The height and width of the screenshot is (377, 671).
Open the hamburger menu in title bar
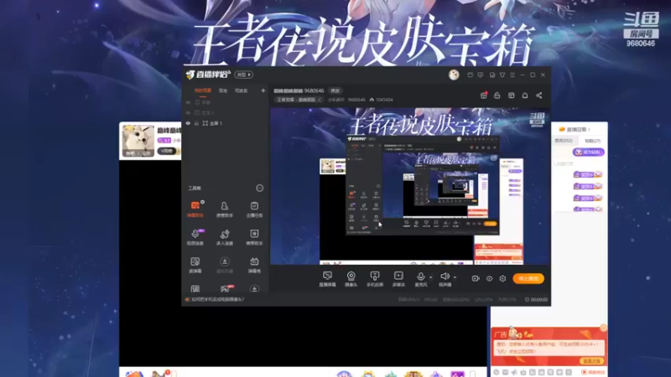tap(512, 75)
